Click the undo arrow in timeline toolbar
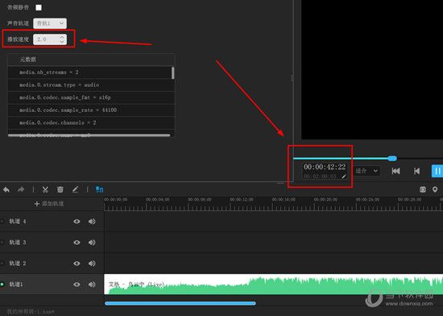This screenshot has width=443, height=316. pos(6,189)
